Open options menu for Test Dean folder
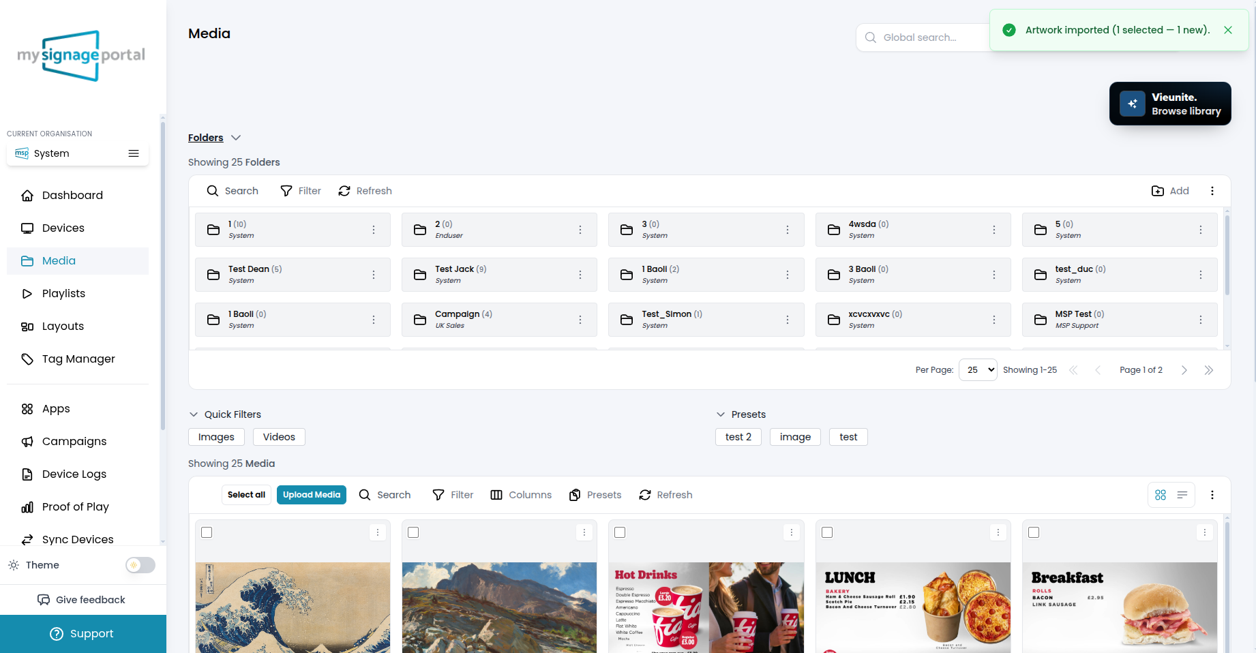The height and width of the screenshot is (653, 1256). (x=374, y=275)
